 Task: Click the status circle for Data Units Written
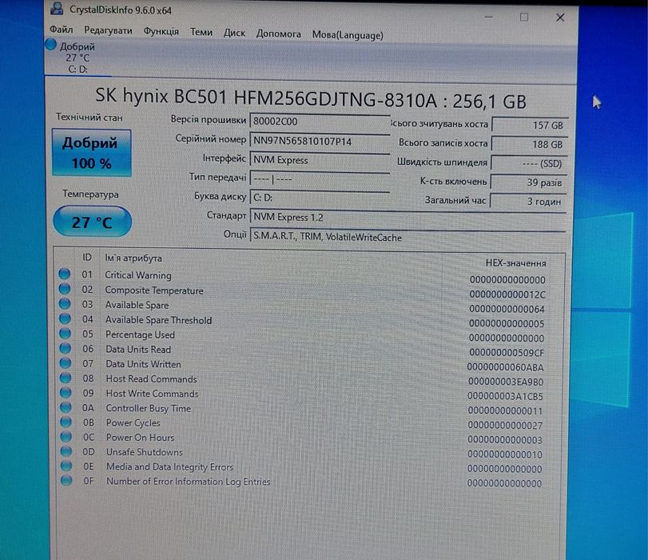point(66,363)
